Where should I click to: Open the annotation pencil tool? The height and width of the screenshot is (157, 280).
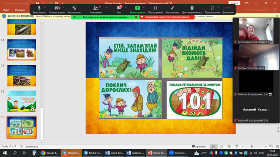coord(172,10)
